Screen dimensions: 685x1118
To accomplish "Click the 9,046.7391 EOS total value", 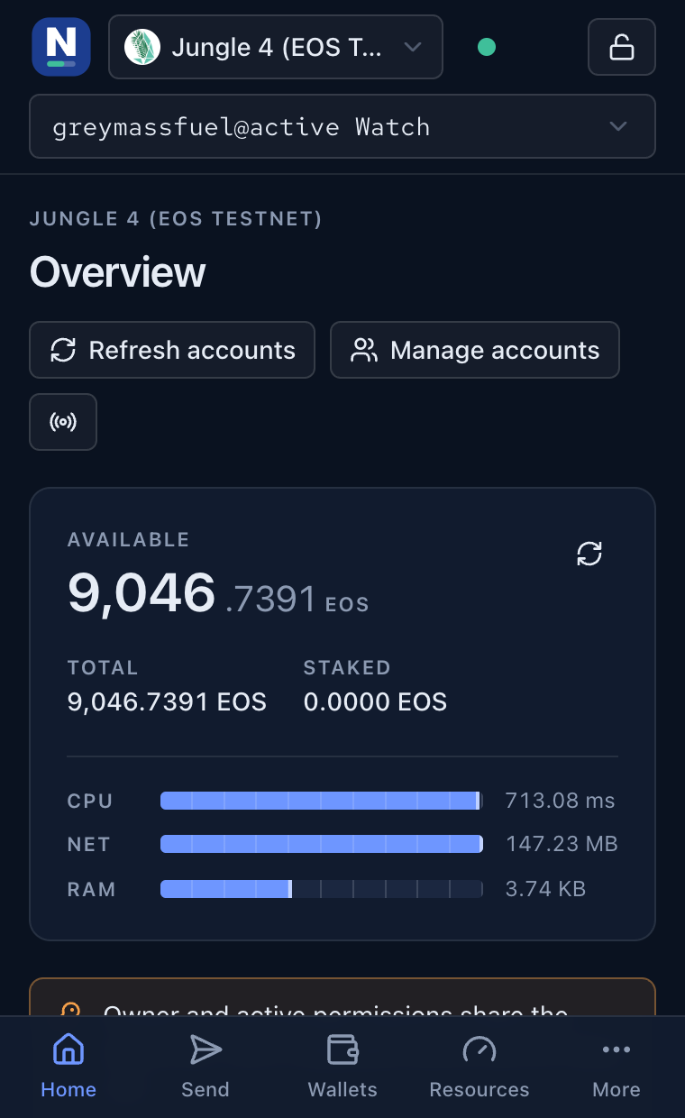I will (x=167, y=702).
